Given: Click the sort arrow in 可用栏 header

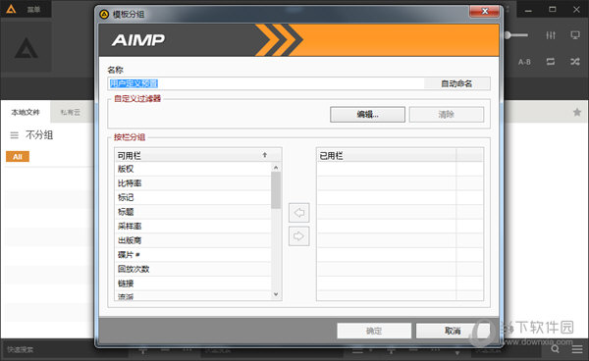Looking at the screenshot, I should (x=265, y=155).
